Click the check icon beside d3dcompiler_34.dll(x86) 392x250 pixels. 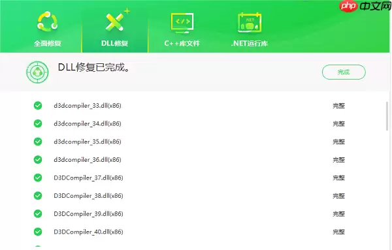(38, 123)
